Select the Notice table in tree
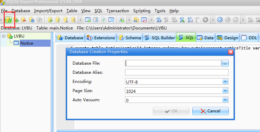Viewport: 260px width, 132px height. pyautogui.click(x=26, y=43)
